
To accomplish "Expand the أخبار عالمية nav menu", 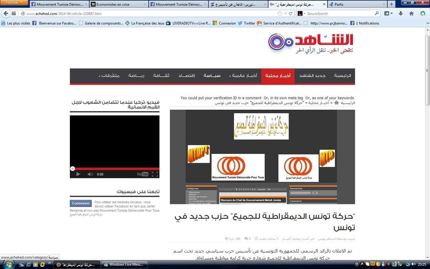I will 243,76.
